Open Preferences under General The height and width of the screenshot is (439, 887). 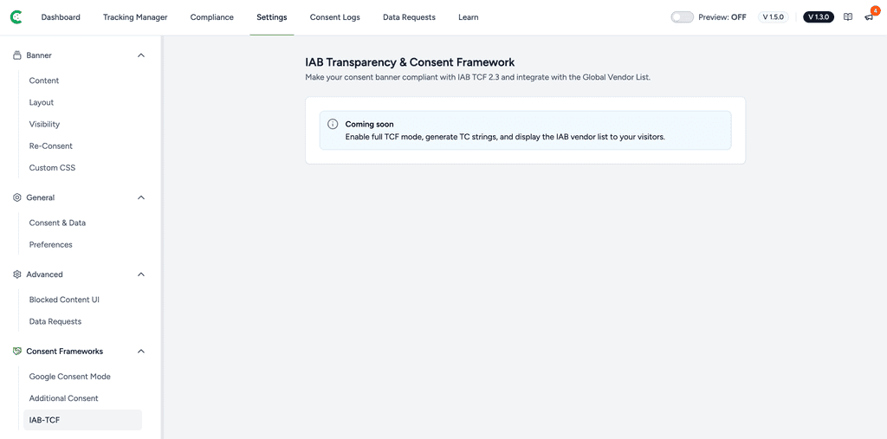tap(51, 245)
